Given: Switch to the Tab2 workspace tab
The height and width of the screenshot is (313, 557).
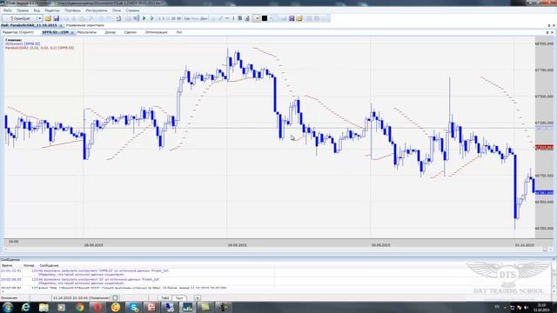Looking at the screenshot, I should click(x=165, y=297).
